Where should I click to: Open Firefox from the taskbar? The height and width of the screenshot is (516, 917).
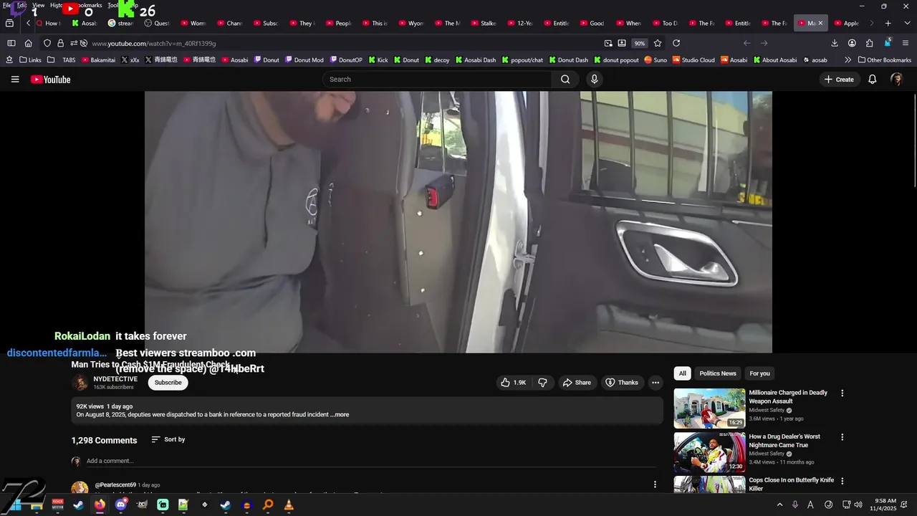[x=100, y=505]
